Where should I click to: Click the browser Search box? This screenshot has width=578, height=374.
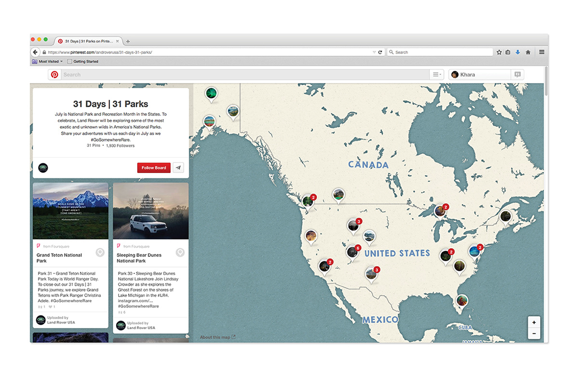coord(440,52)
